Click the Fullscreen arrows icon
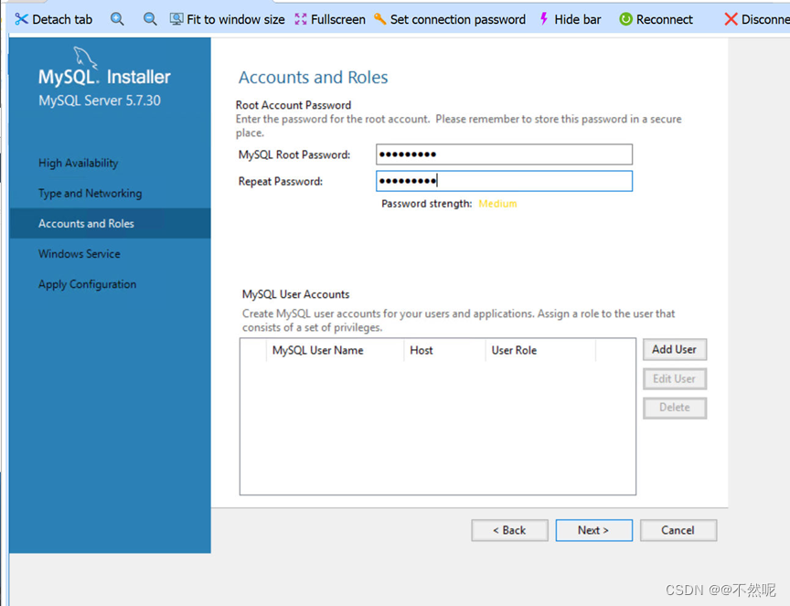This screenshot has width=790, height=606. coord(301,19)
